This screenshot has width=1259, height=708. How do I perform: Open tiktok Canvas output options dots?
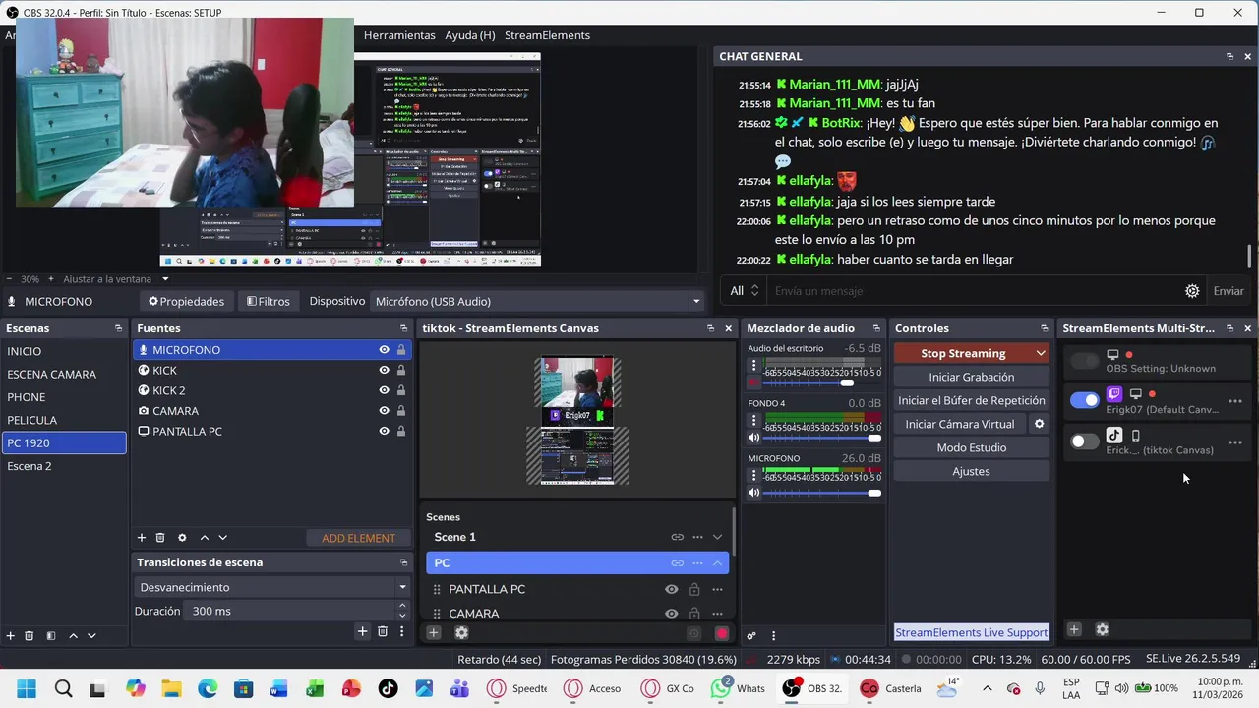1235,442
